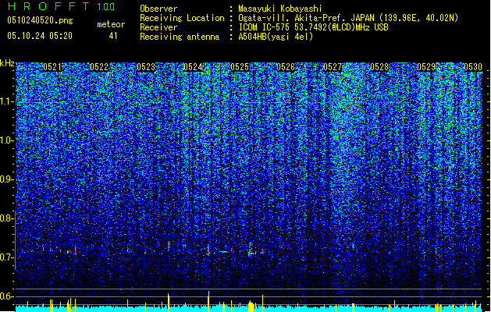Click the 0.6 kHz axis label
Screen dimensions: 491x312
coord(6,296)
